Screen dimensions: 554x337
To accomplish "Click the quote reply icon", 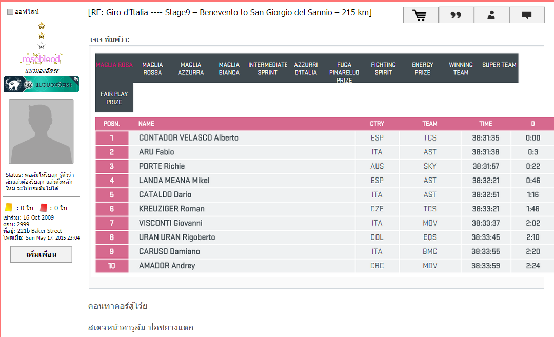I will pos(456,15).
